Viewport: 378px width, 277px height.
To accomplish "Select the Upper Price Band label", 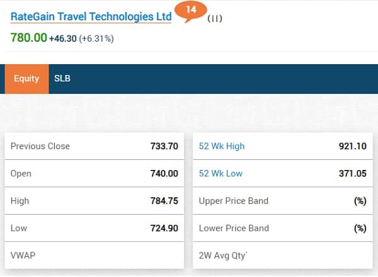I will click(234, 201).
